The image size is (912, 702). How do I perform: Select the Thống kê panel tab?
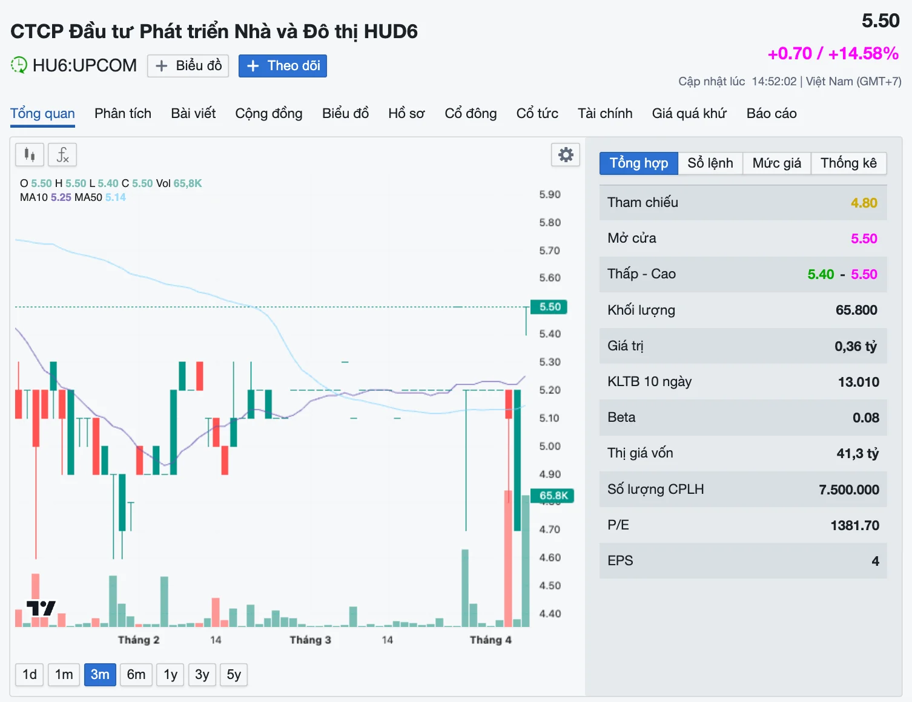pyautogui.click(x=848, y=163)
